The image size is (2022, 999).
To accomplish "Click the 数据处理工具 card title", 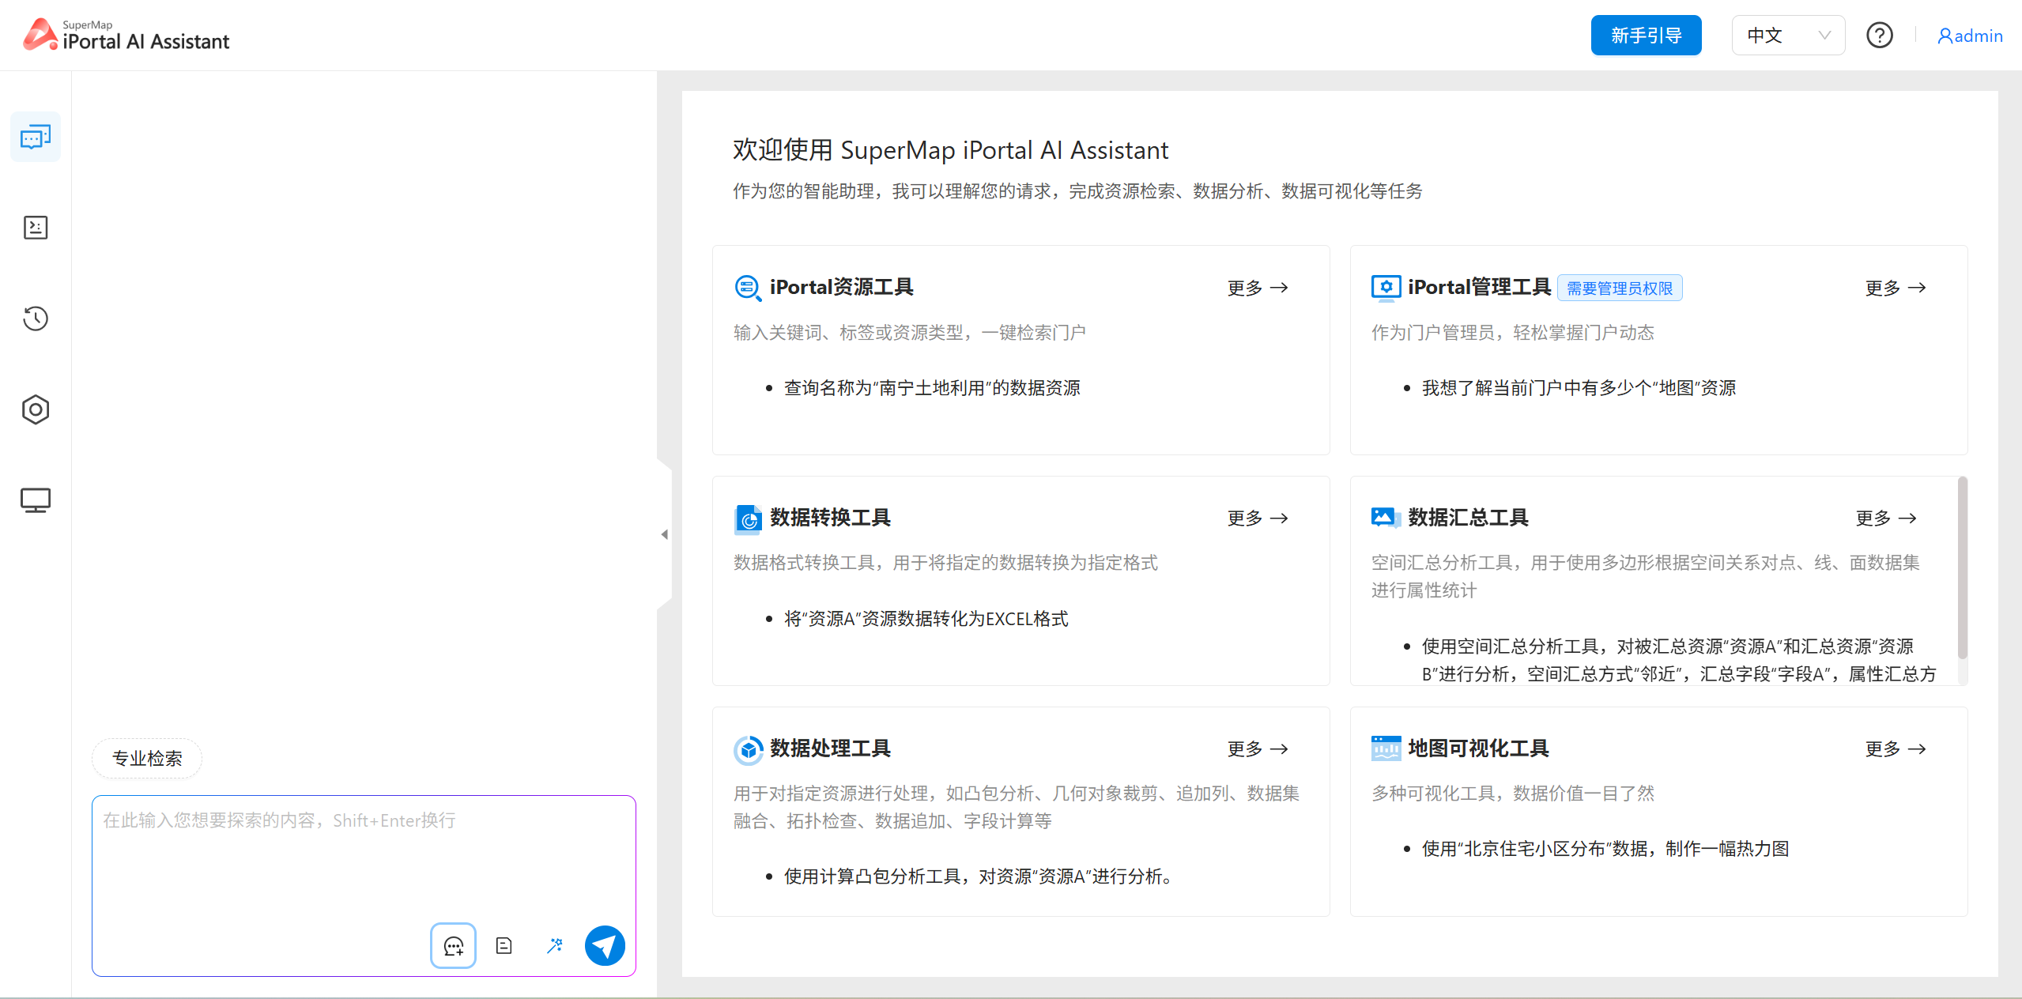I will tap(830, 749).
